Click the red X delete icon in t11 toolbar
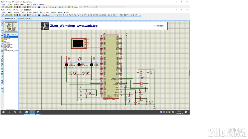 point(134,15)
